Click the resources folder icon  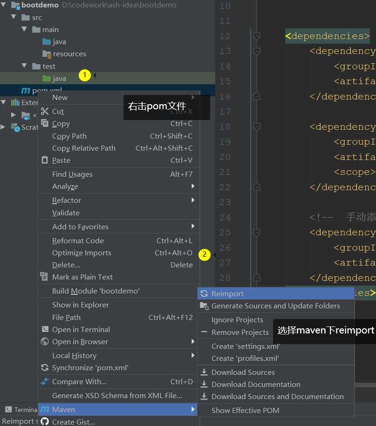click(x=47, y=54)
